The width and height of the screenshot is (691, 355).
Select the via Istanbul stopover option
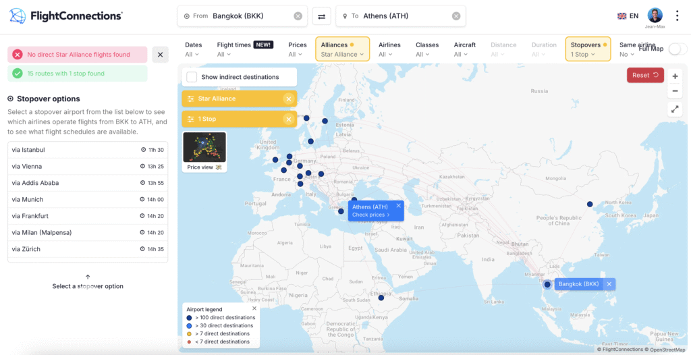(x=88, y=150)
